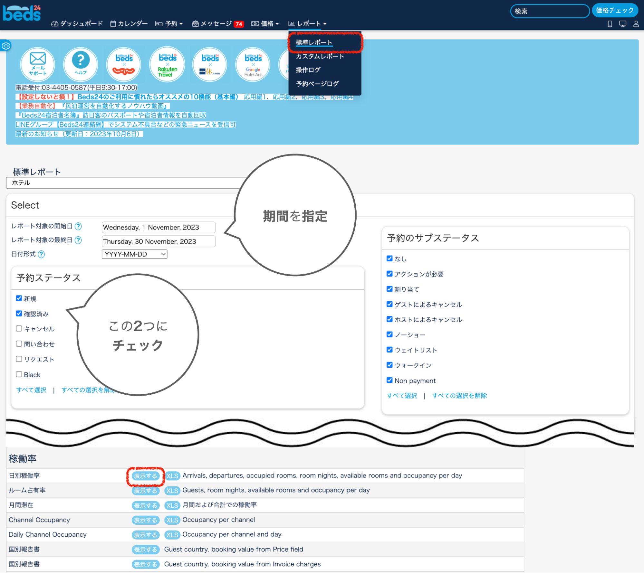Screen dimensions: 644x573
Task: Uncheck the 新規 reservation status checkbox
Action: click(19, 298)
